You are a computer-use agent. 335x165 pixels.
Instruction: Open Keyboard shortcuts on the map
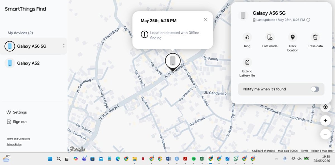263,151
